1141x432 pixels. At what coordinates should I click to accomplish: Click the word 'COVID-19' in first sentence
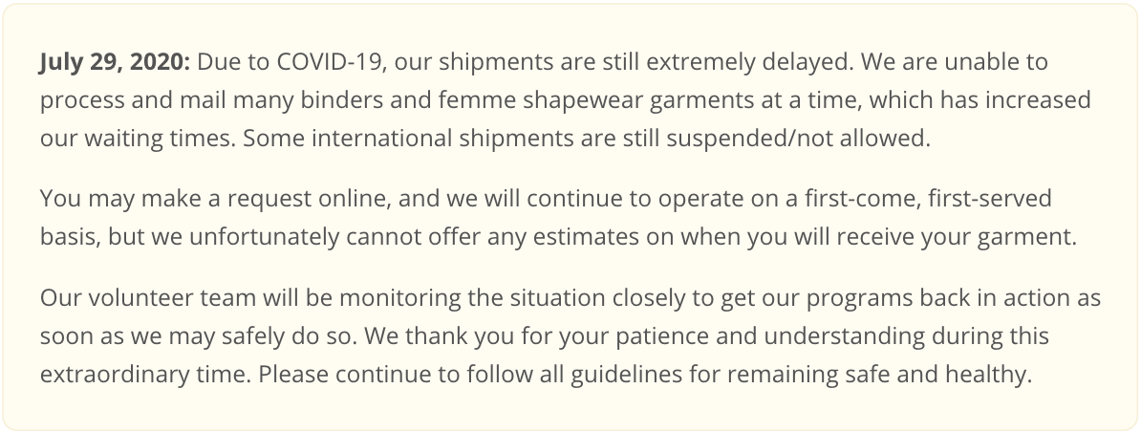[330, 62]
